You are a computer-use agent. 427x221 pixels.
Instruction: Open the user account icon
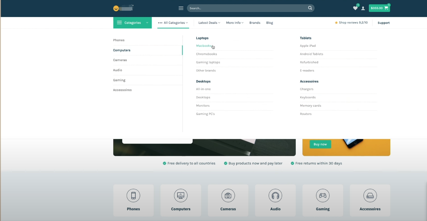tap(363, 8)
